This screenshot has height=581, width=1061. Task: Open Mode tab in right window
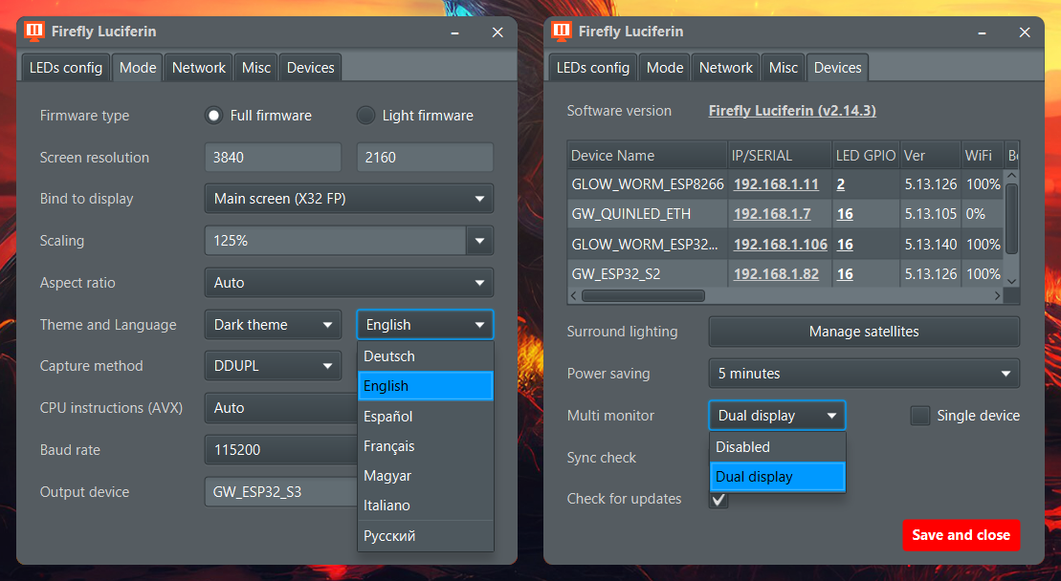(665, 68)
